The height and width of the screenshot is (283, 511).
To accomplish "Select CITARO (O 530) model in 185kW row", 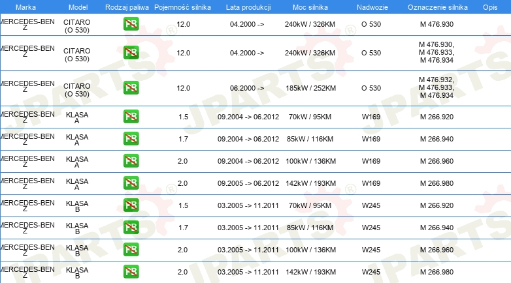I will (x=77, y=90).
